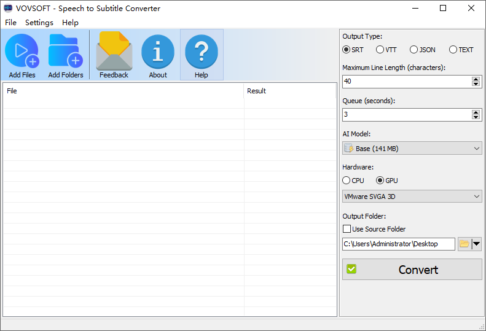The image size is (486, 331).
Task: Close the Speech to Subtitle Converter window
Action: [471, 8]
